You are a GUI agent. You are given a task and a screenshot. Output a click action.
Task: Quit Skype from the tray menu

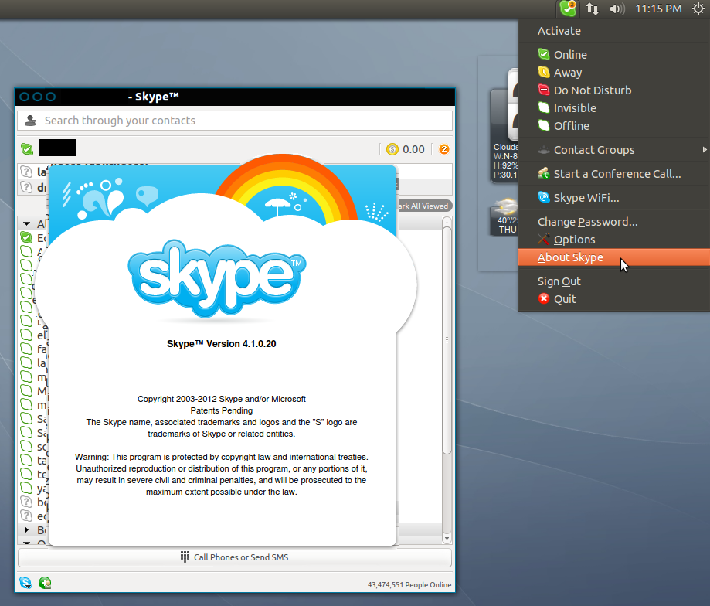tap(613, 299)
